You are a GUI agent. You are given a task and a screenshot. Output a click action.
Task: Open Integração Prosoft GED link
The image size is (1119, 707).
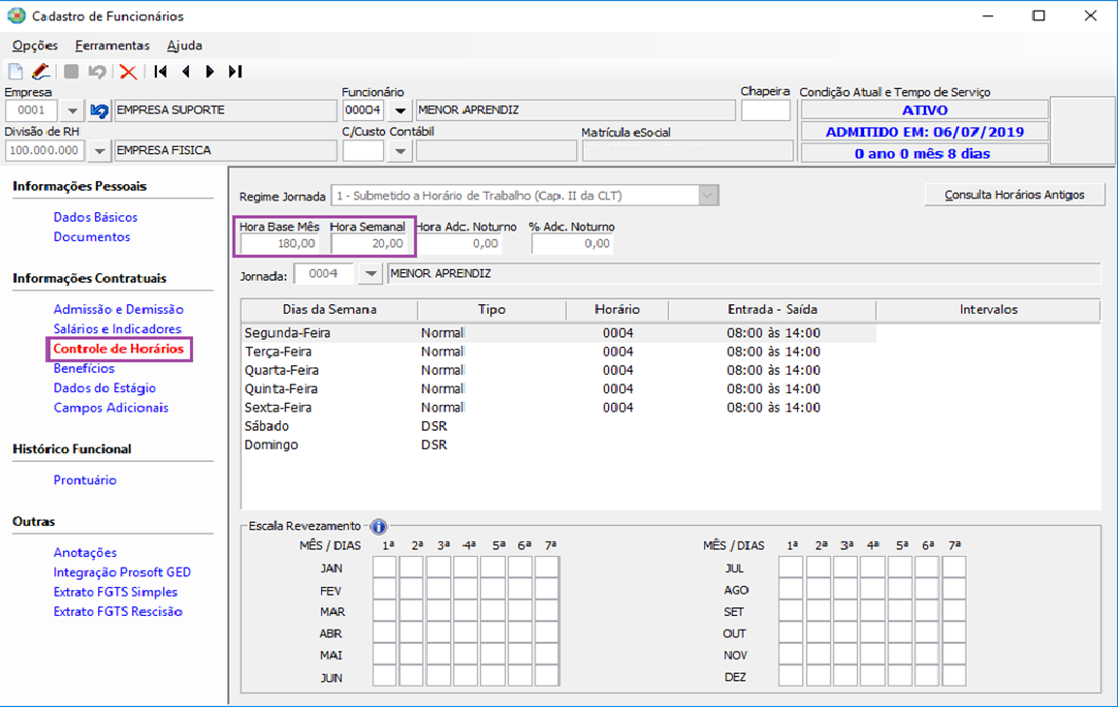tap(122, 572)
